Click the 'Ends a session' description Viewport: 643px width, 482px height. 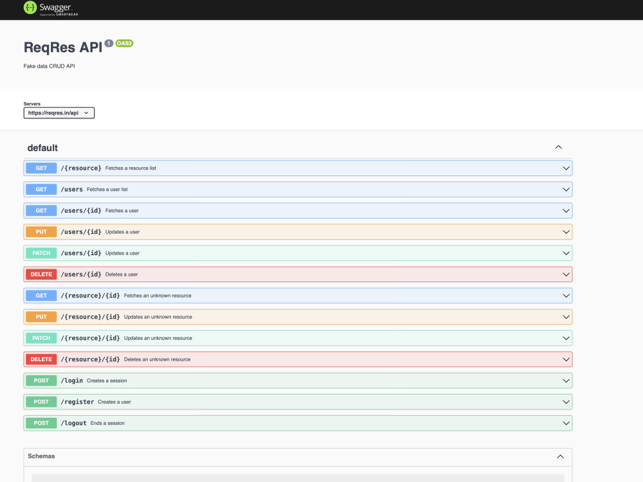(107, 423)
